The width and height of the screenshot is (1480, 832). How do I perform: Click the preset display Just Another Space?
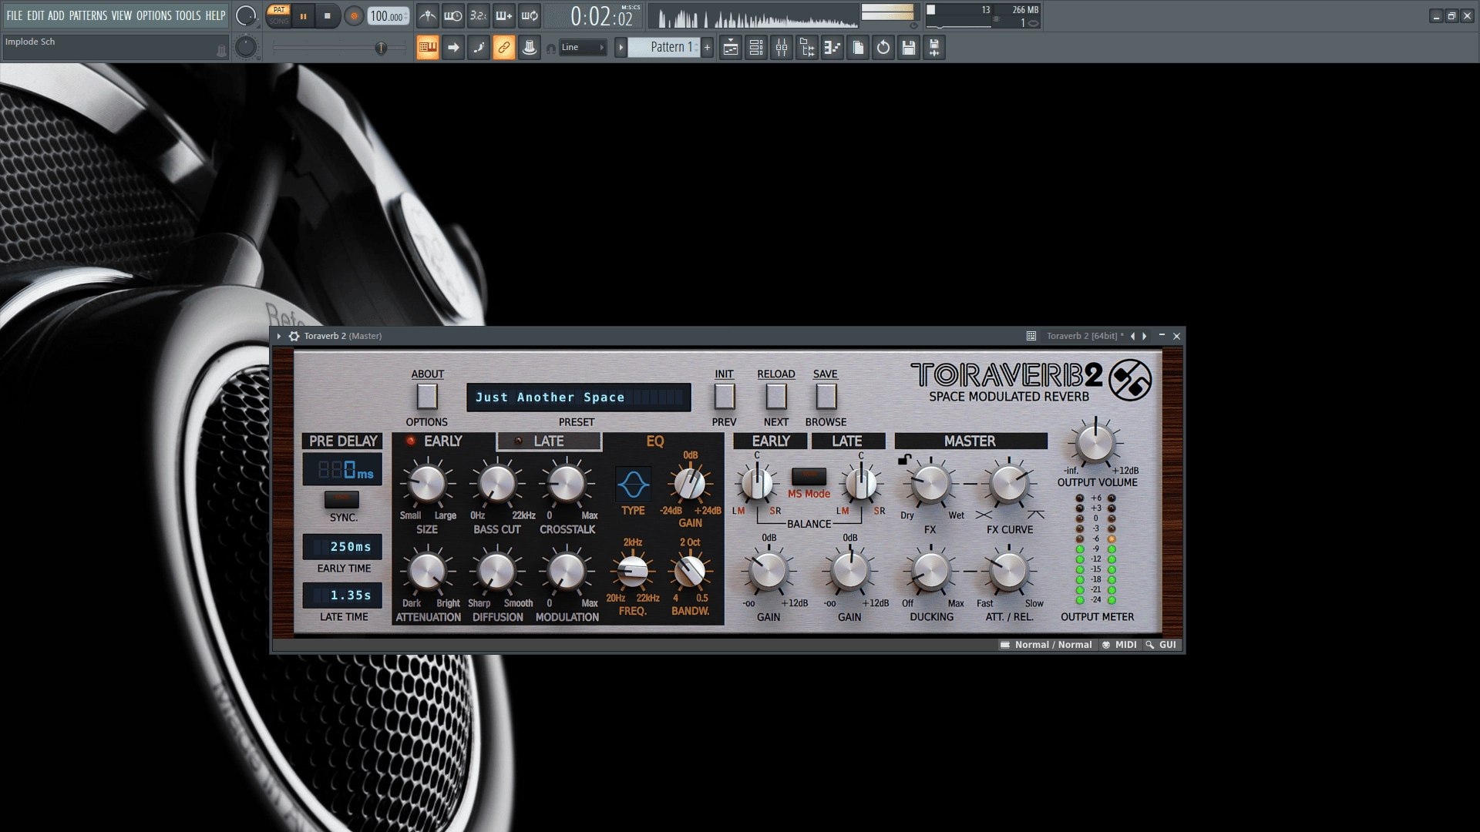click(x=578, y=398)
